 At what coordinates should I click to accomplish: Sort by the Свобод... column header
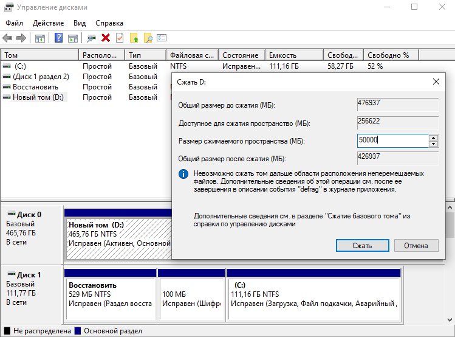(344, 55)
